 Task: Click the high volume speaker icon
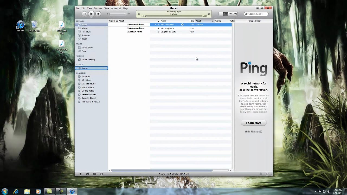tap(129, 14)
